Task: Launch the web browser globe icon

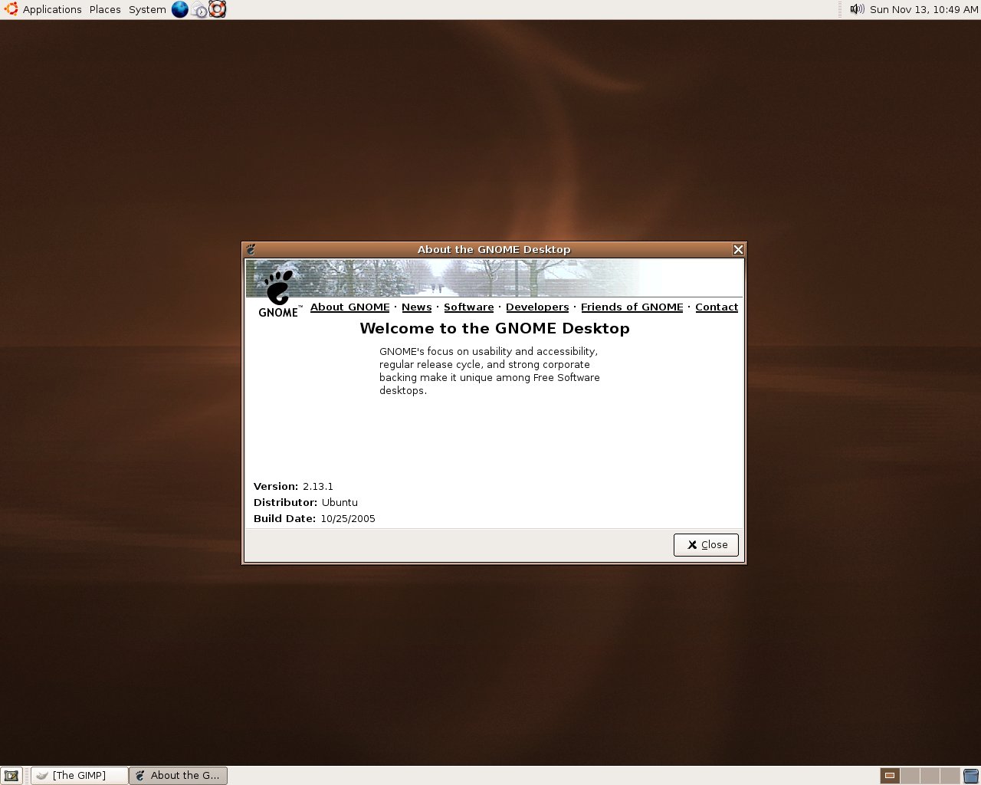Action: click(x=180, y=9)
